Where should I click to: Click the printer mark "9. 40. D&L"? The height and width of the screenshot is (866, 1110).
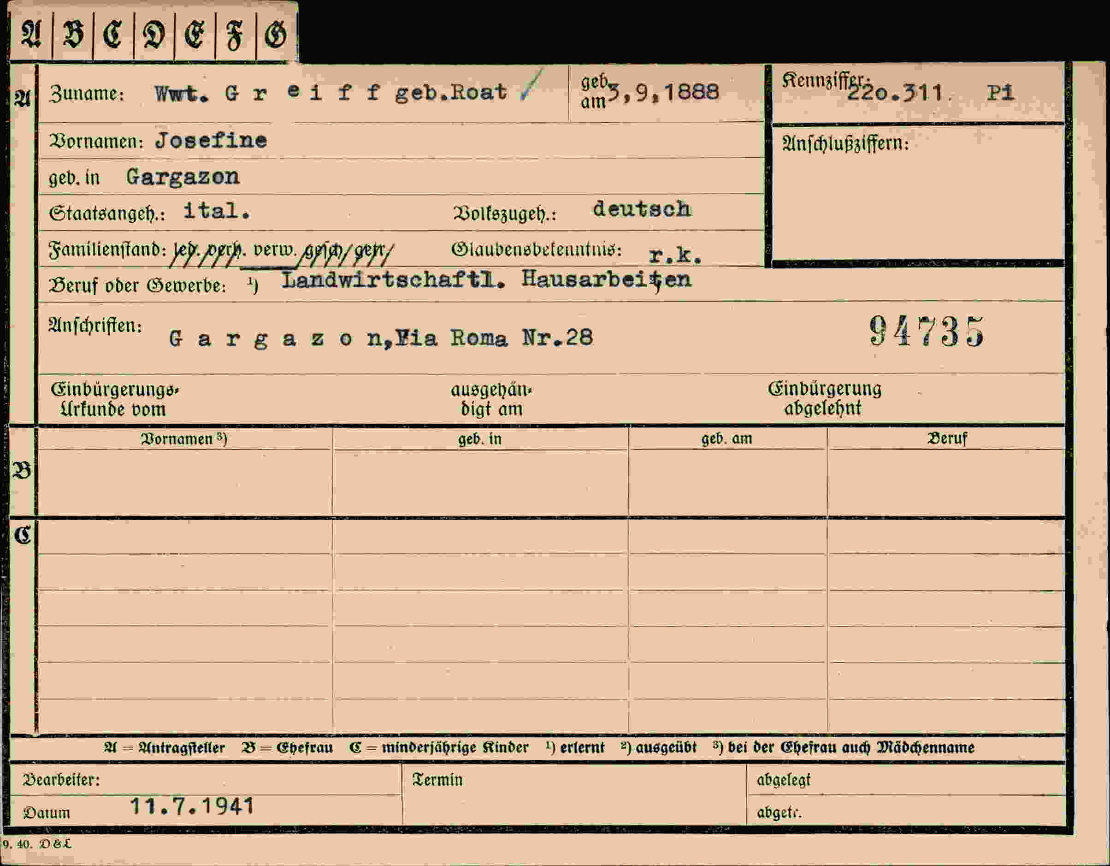coord(37,844)
